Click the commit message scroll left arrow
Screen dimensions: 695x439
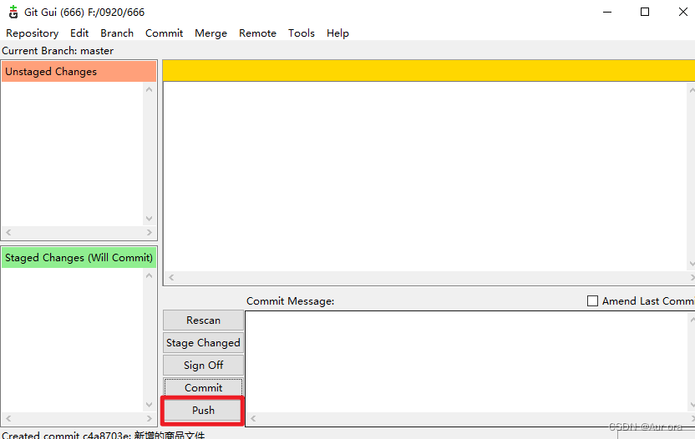253,418
